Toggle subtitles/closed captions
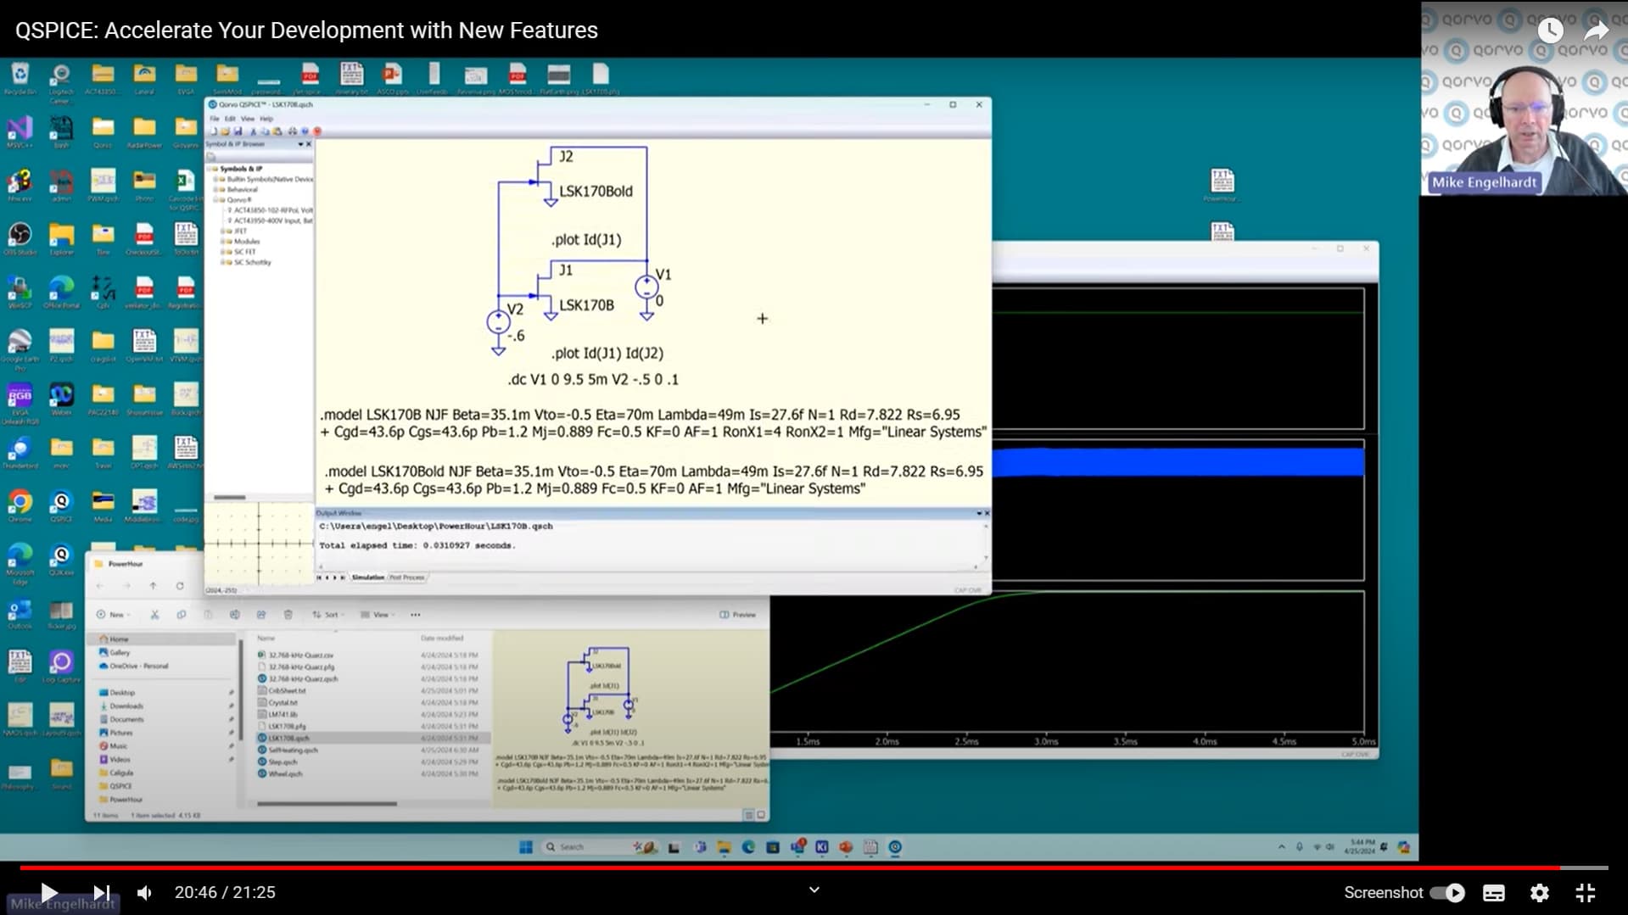Image resolution: width=1628 pixels, height=915 pixels. (1493, 892)
